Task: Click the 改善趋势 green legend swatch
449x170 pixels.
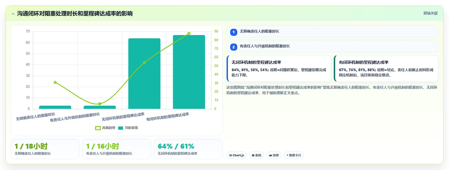Action: tap(98, 128)
